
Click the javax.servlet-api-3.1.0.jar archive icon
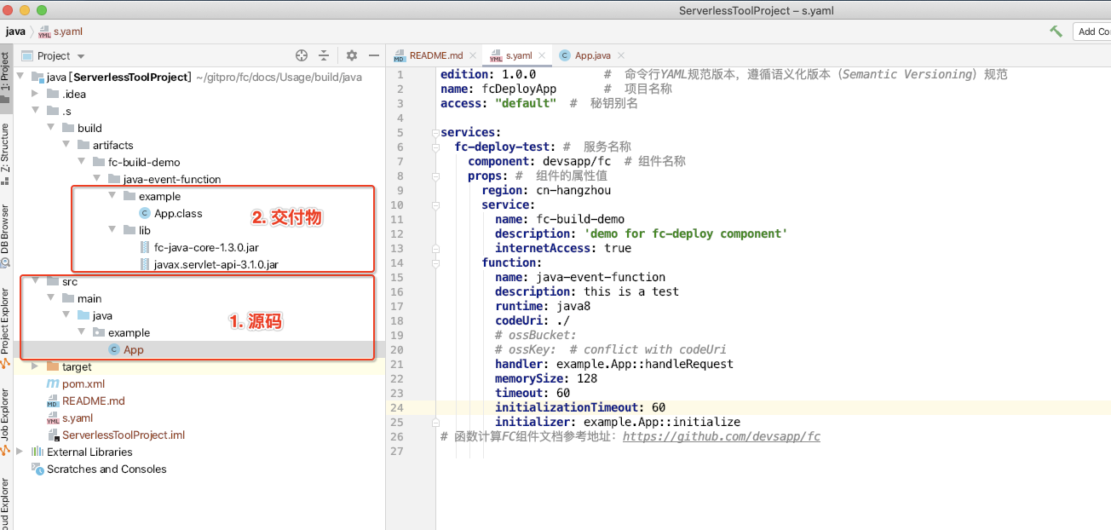(145, 264)
